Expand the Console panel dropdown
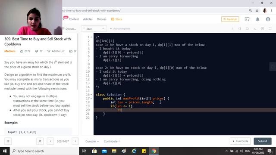Image resolution: width=276 pixels, height=155 pixels. point(92,141)
